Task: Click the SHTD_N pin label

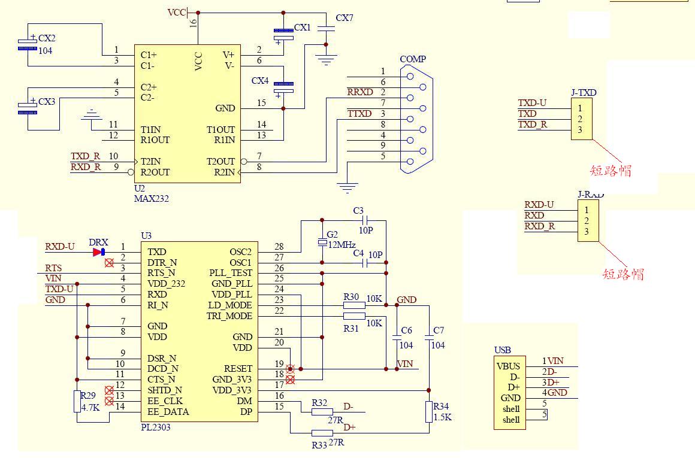Action: pyautogui.click(x=165, y=390)
